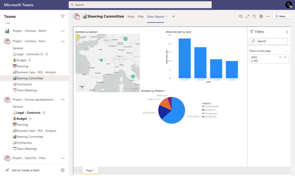Click the Filters pane search field
295x176 pixels.
coord(268,41)
